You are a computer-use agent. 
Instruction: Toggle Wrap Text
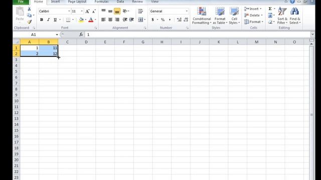(140, 11)
